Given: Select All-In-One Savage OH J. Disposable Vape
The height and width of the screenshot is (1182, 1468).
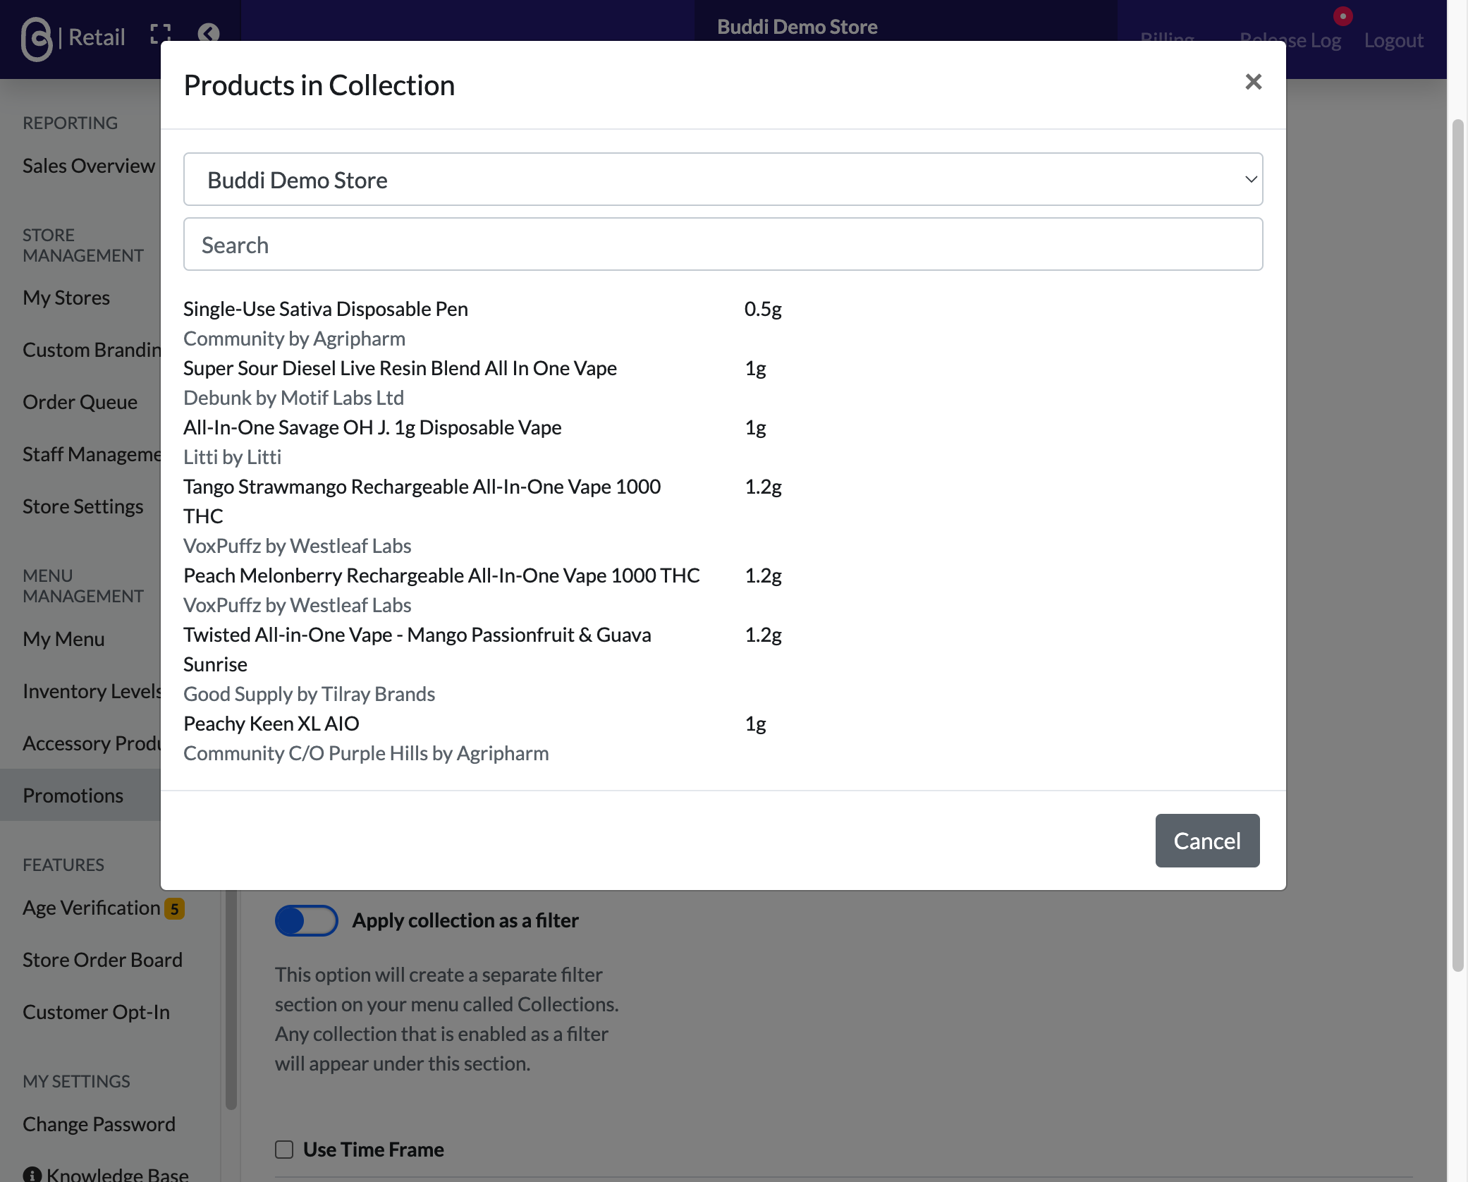Looking at the screenshot, I should point(372,427).
